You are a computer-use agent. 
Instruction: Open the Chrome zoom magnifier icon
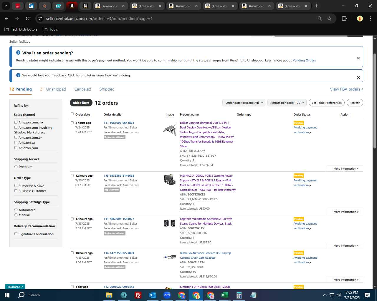[x=320, y=19]
